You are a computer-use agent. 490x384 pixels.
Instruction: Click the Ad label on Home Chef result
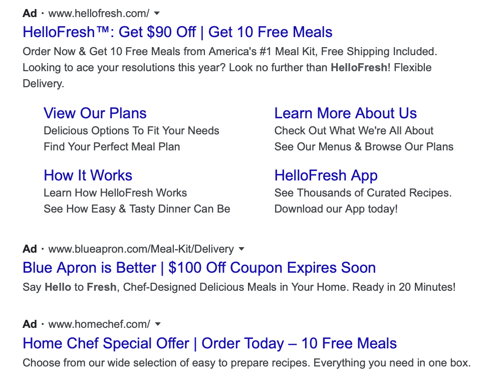pos(30,324)
